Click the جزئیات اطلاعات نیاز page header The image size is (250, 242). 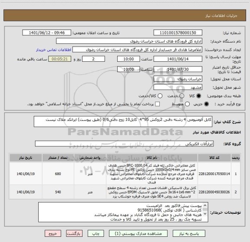(x=221, y=16)
